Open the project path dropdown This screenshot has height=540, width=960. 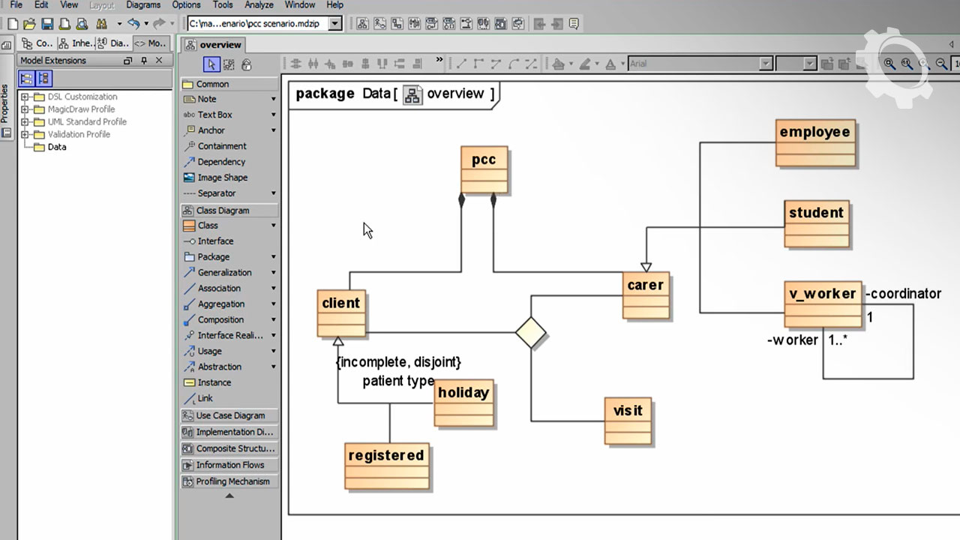(335, 24)
